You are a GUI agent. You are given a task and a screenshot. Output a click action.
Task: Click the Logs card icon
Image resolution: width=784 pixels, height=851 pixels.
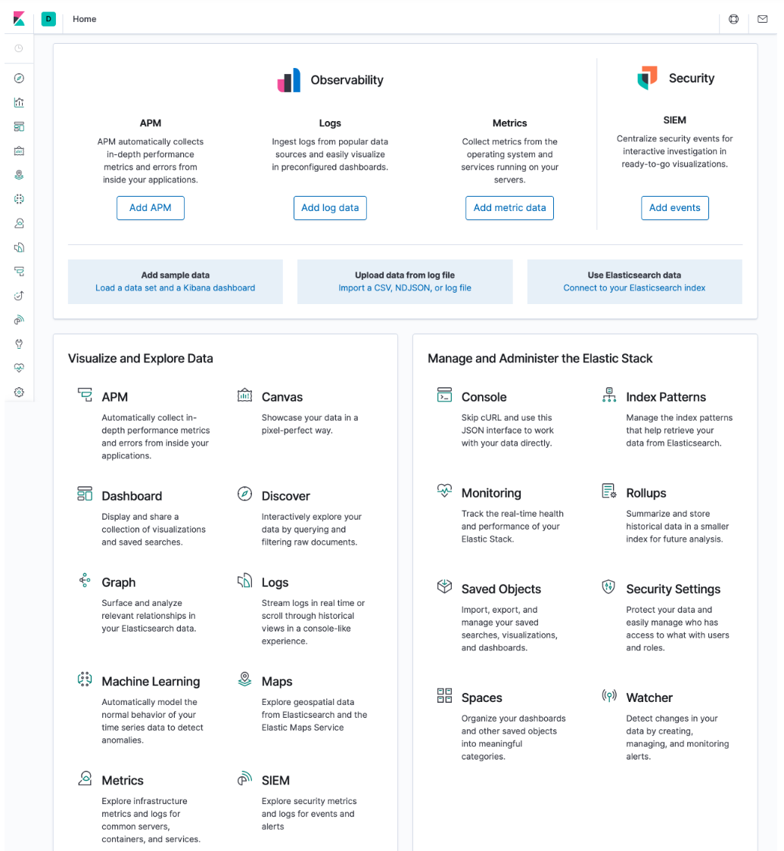point(245,580)
